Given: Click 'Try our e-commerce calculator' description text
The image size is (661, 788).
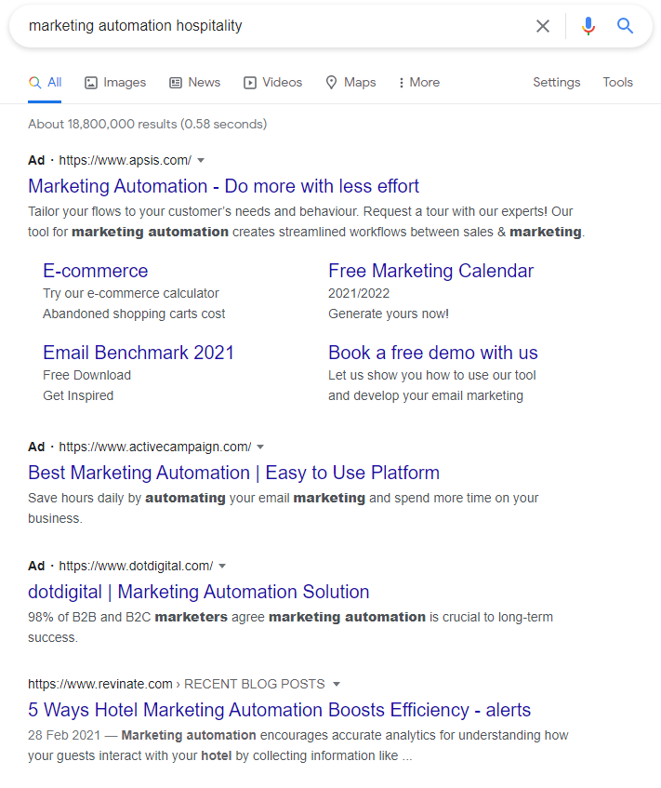Looking at the screenshot, I should pyautogui.click(x=130, y=293).
